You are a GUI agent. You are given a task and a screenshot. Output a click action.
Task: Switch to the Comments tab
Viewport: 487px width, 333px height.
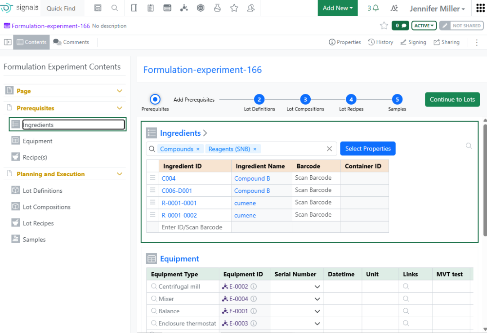(x=71, y=42)
